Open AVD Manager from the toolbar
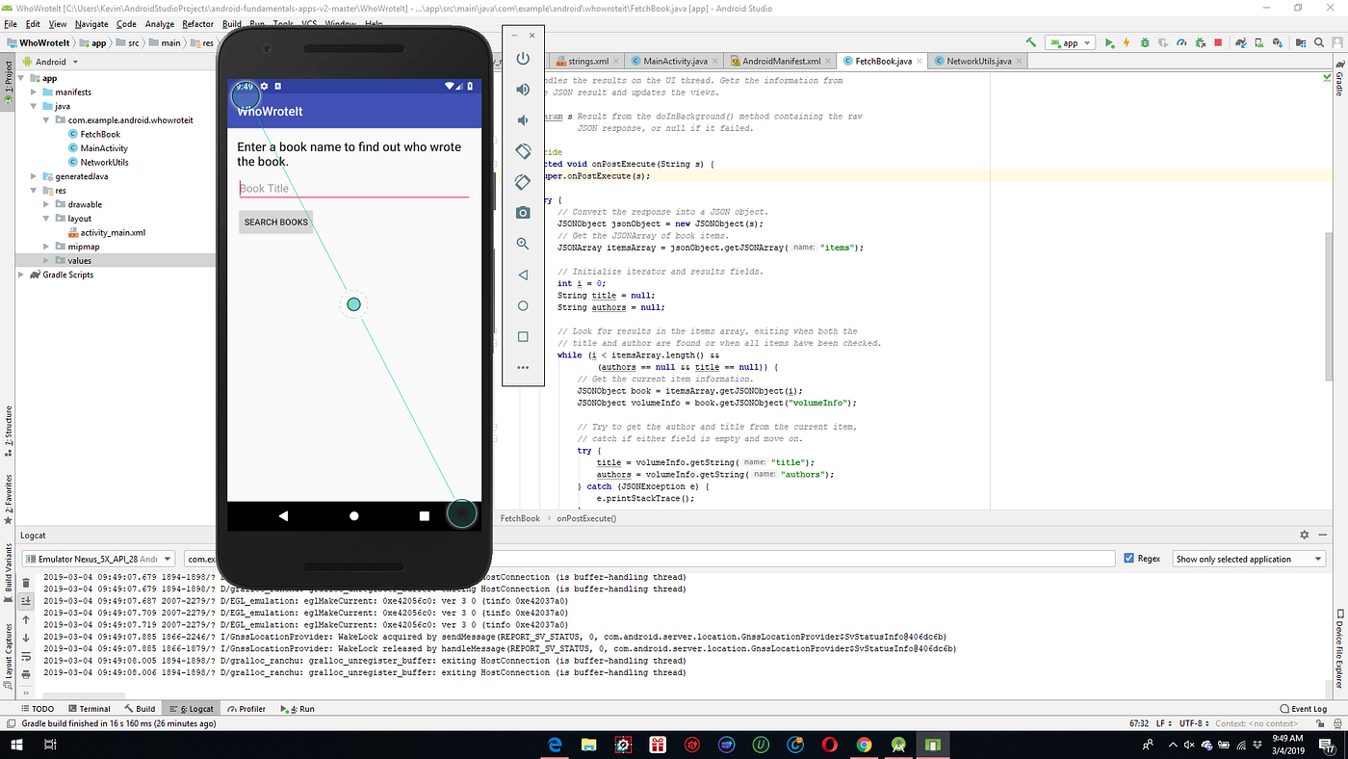 click(x=1259, y=42)
